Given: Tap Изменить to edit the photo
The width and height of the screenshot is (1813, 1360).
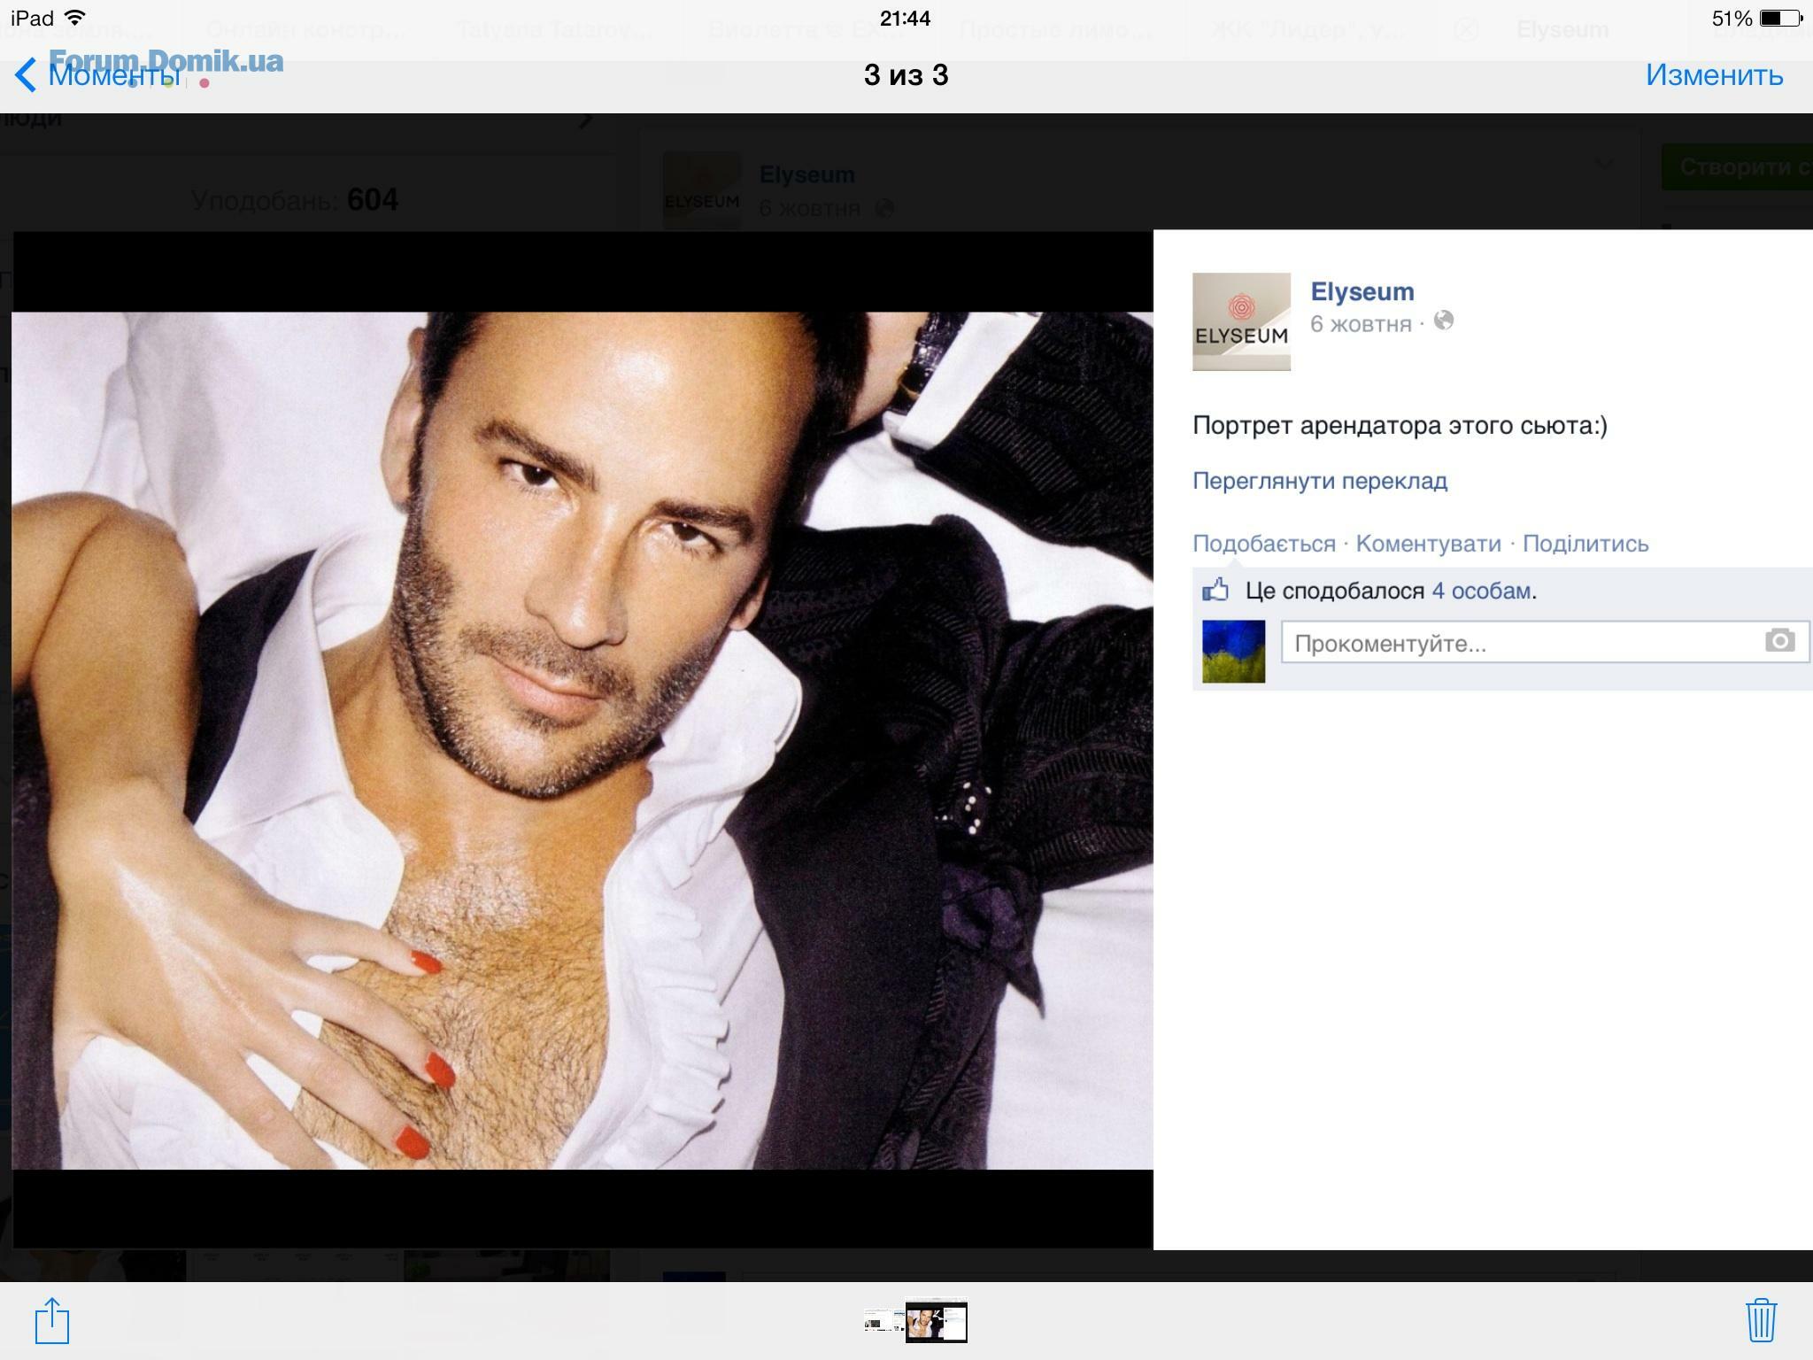Looking at the screenshot, I should (x=1714, y=75).
